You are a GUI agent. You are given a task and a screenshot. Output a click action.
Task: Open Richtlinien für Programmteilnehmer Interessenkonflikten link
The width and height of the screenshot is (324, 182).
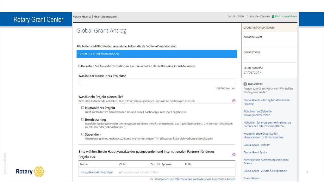pos(267,124)
